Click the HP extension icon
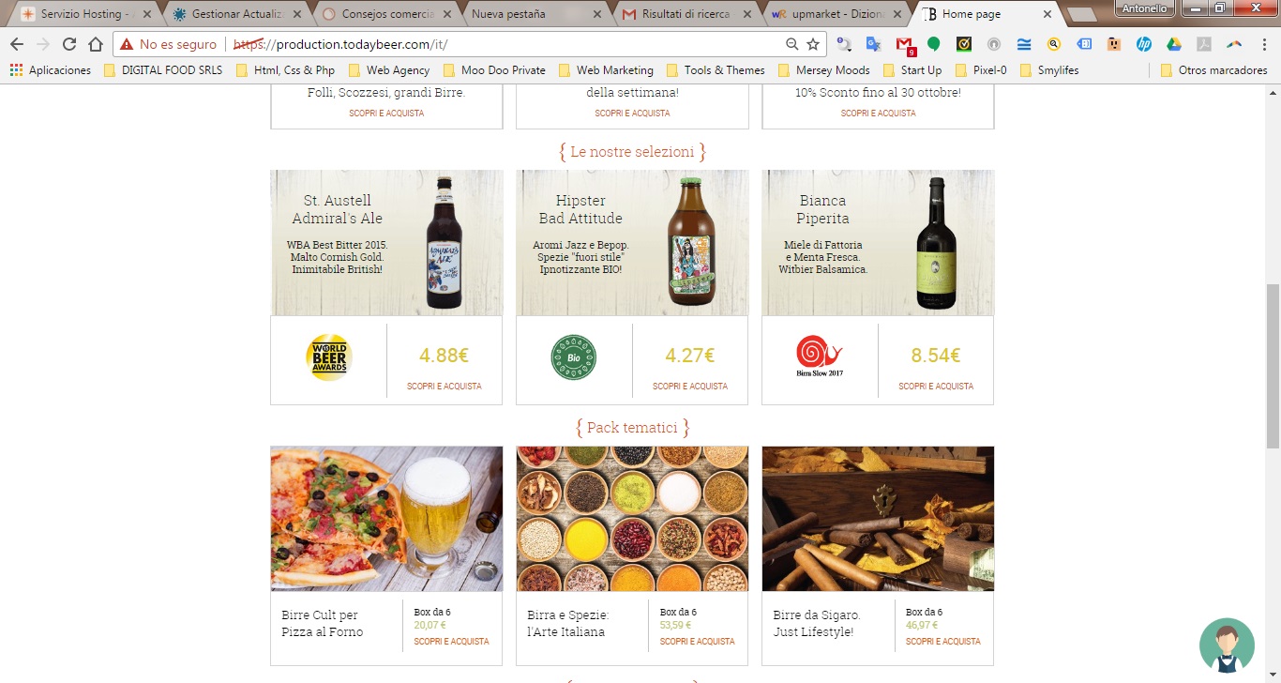 point(1143,44)
